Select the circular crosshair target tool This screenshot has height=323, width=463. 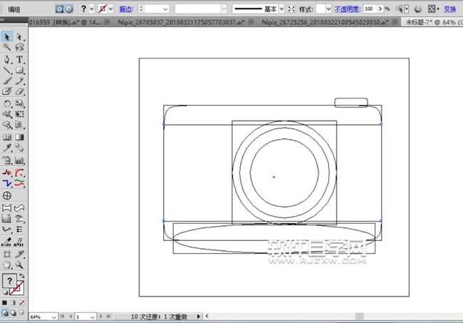click(x=7, y=195)
